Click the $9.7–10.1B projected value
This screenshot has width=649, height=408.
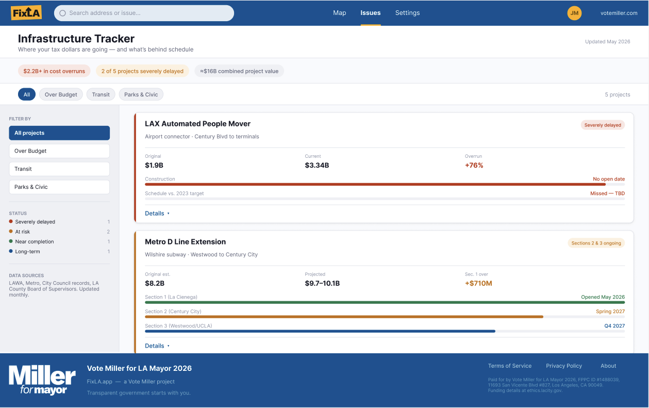[322, 284]
